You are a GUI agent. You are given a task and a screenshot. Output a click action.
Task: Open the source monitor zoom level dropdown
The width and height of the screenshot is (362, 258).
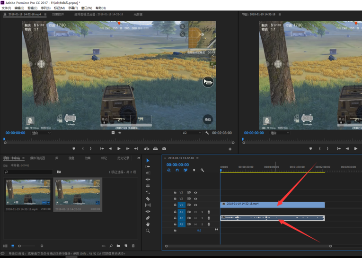tap(41, 133)
